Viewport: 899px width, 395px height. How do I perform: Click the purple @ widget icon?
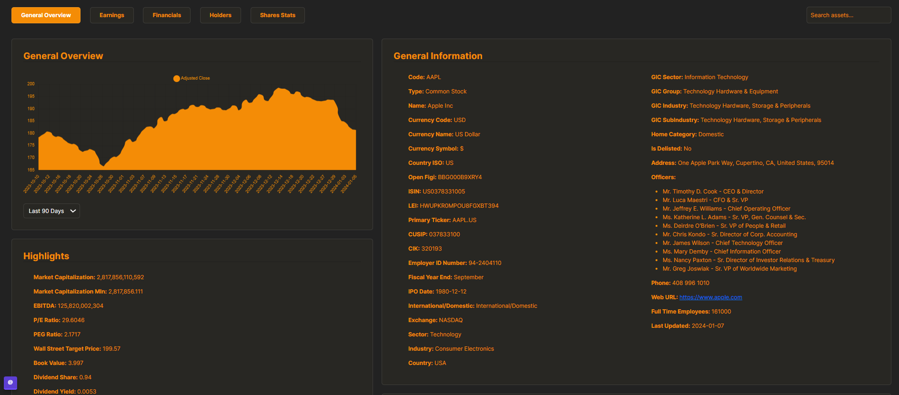pyautogui.click(x=10, y=383)
